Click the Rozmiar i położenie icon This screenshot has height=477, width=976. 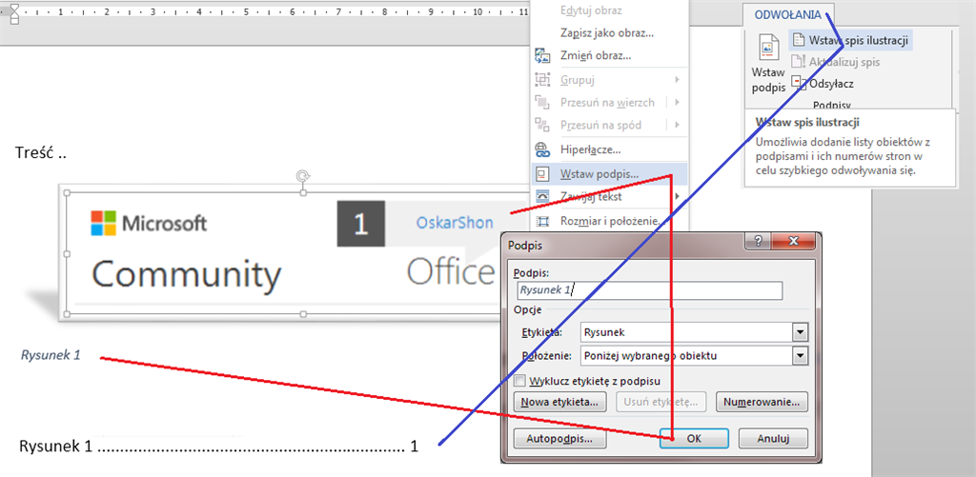(542, 221)
